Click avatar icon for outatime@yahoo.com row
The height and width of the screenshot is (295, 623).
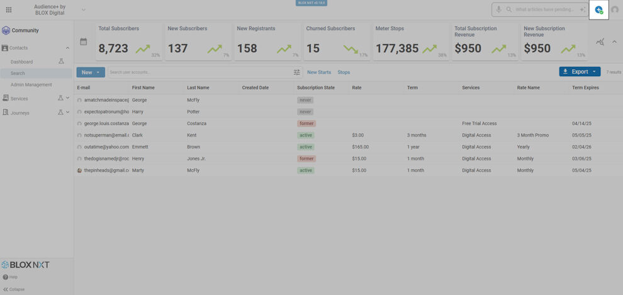pyautogui.click(x=79, y=147)
